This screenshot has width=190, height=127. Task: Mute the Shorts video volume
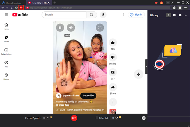pos(71,28)
